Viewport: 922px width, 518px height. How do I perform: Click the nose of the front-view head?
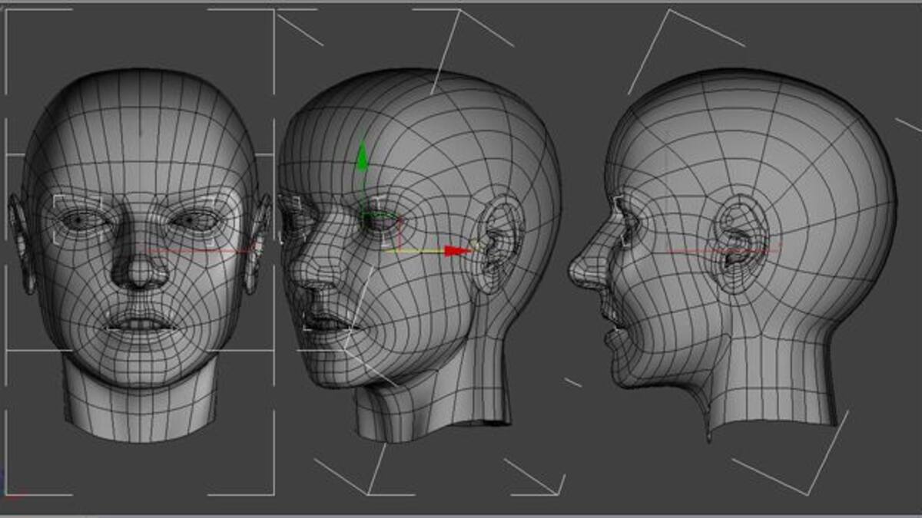pos(140,270)
